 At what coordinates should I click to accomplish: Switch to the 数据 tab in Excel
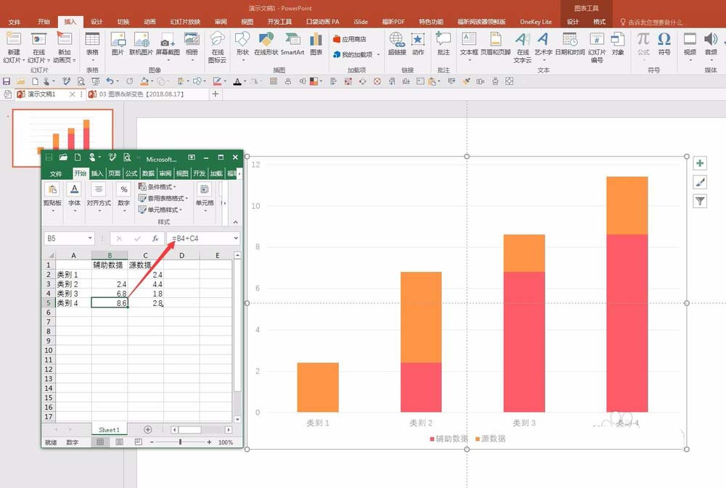pos(148,173)
